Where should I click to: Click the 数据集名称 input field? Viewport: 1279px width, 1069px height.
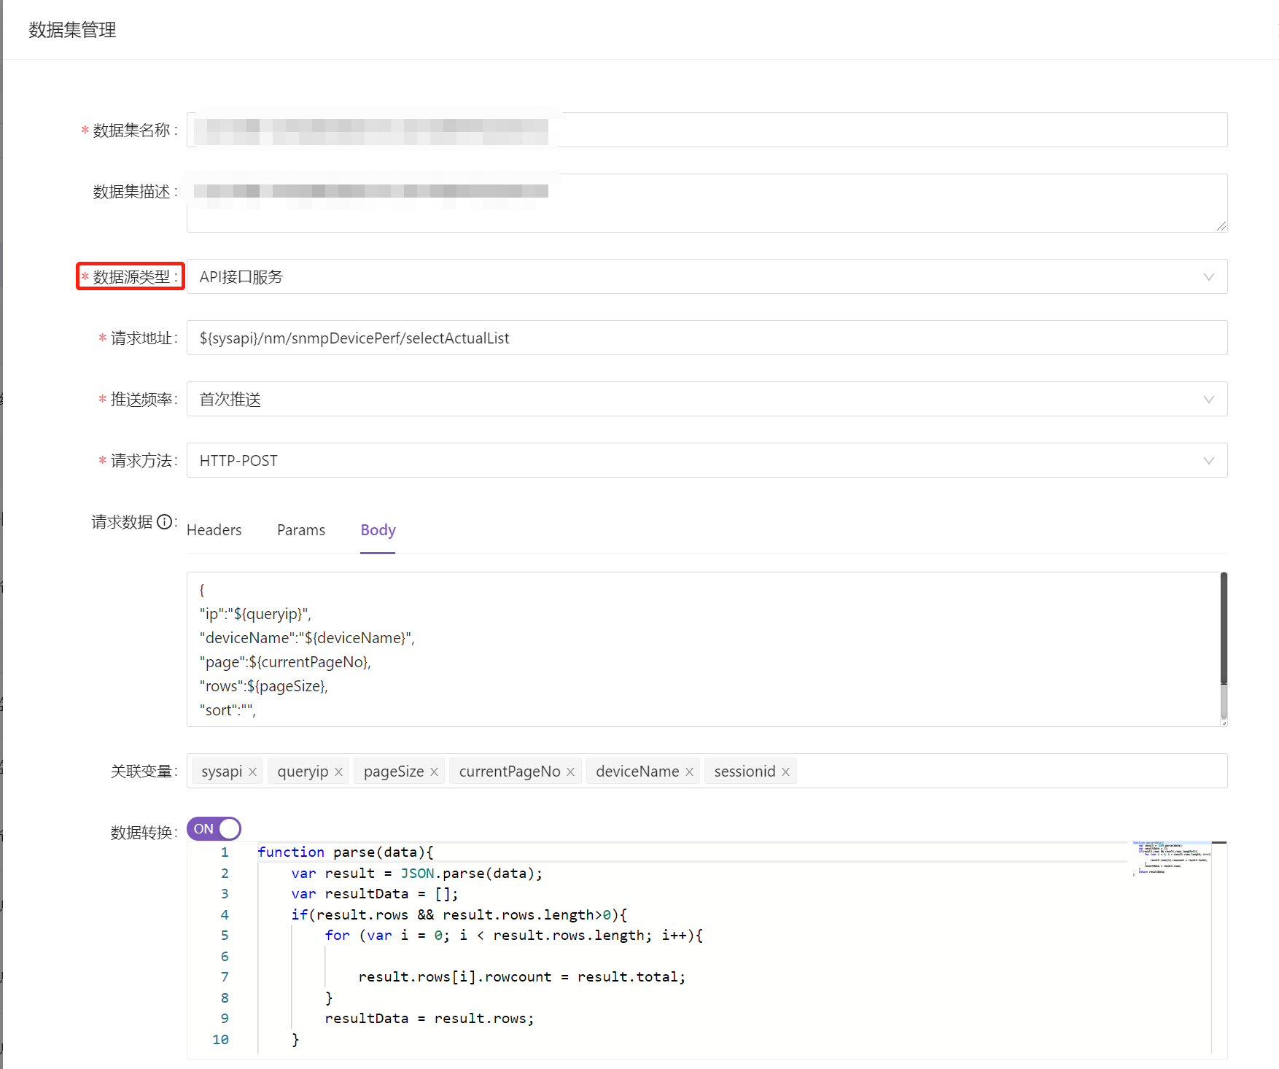tap(707, 130)
